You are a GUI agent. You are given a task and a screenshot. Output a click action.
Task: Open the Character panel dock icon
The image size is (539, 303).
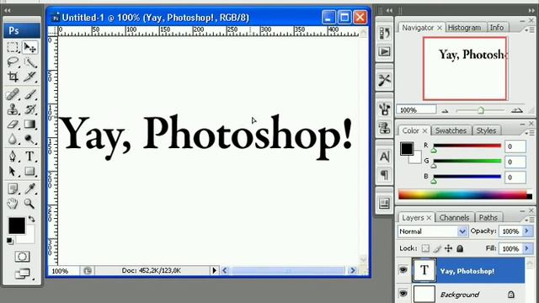[384, 157]
